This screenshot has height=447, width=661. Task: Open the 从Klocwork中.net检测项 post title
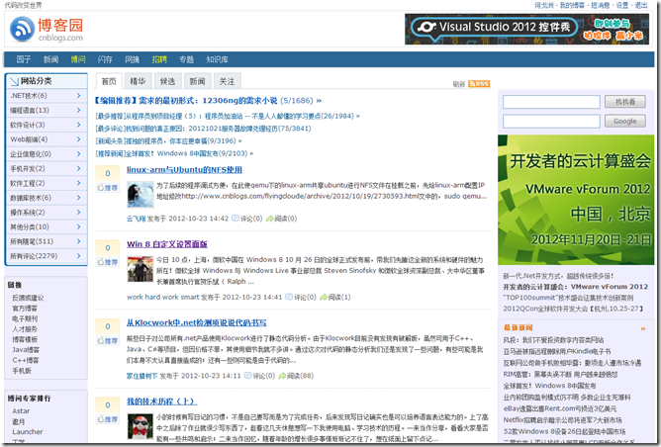[197, 322]
